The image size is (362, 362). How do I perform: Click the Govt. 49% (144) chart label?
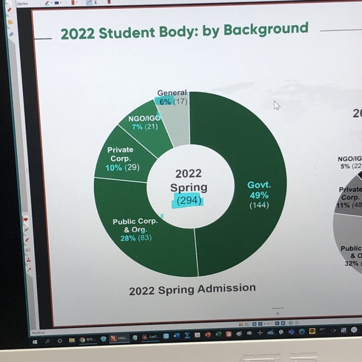(x=259, y=195)
